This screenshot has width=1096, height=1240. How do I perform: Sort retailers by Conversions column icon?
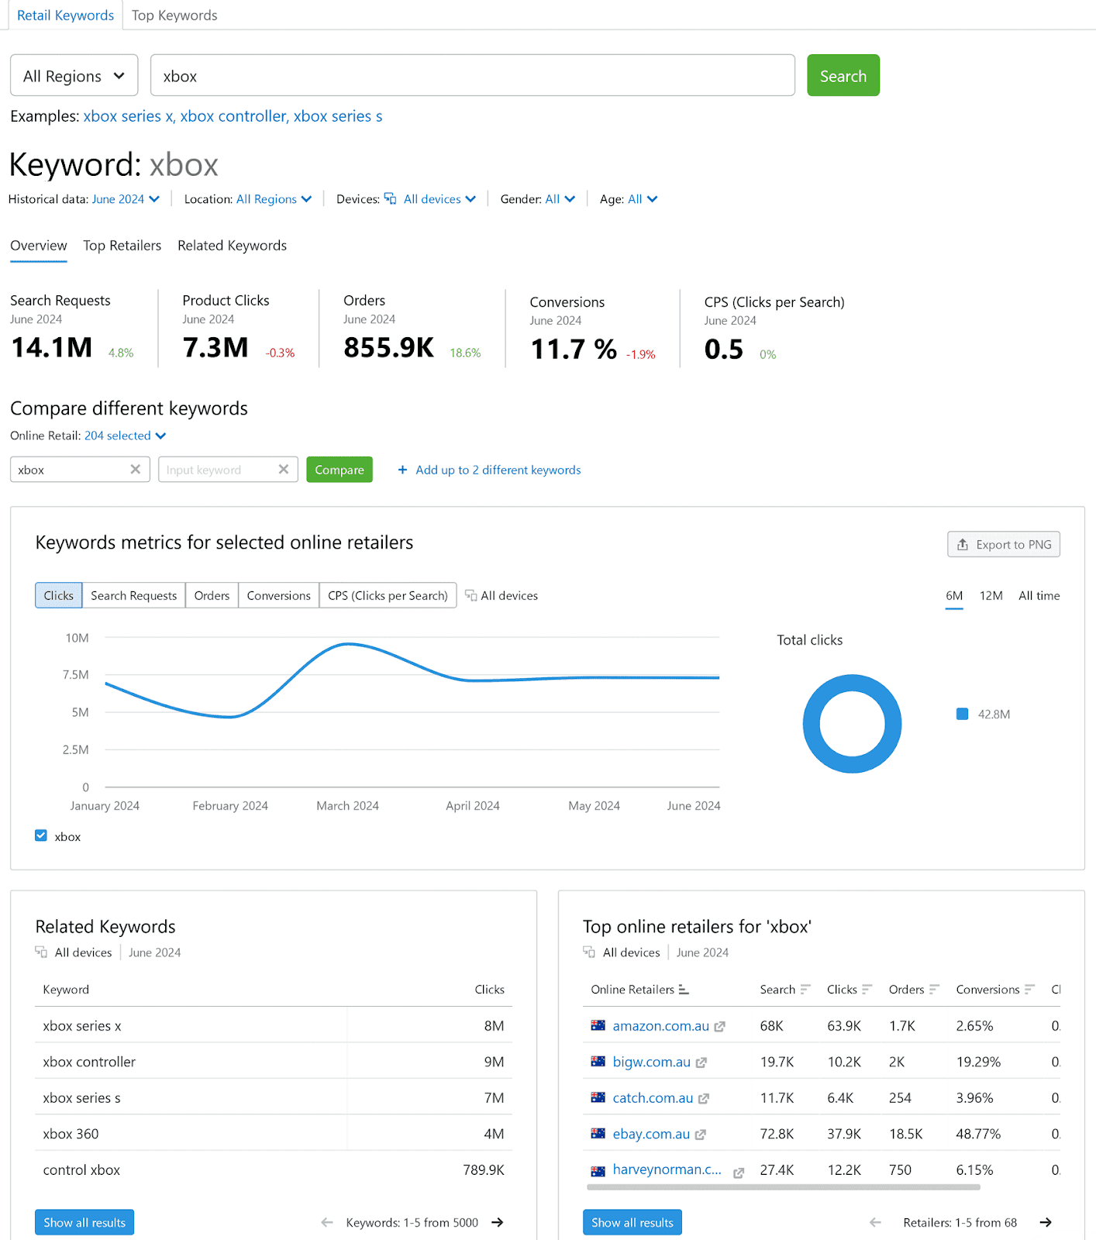1029,990
